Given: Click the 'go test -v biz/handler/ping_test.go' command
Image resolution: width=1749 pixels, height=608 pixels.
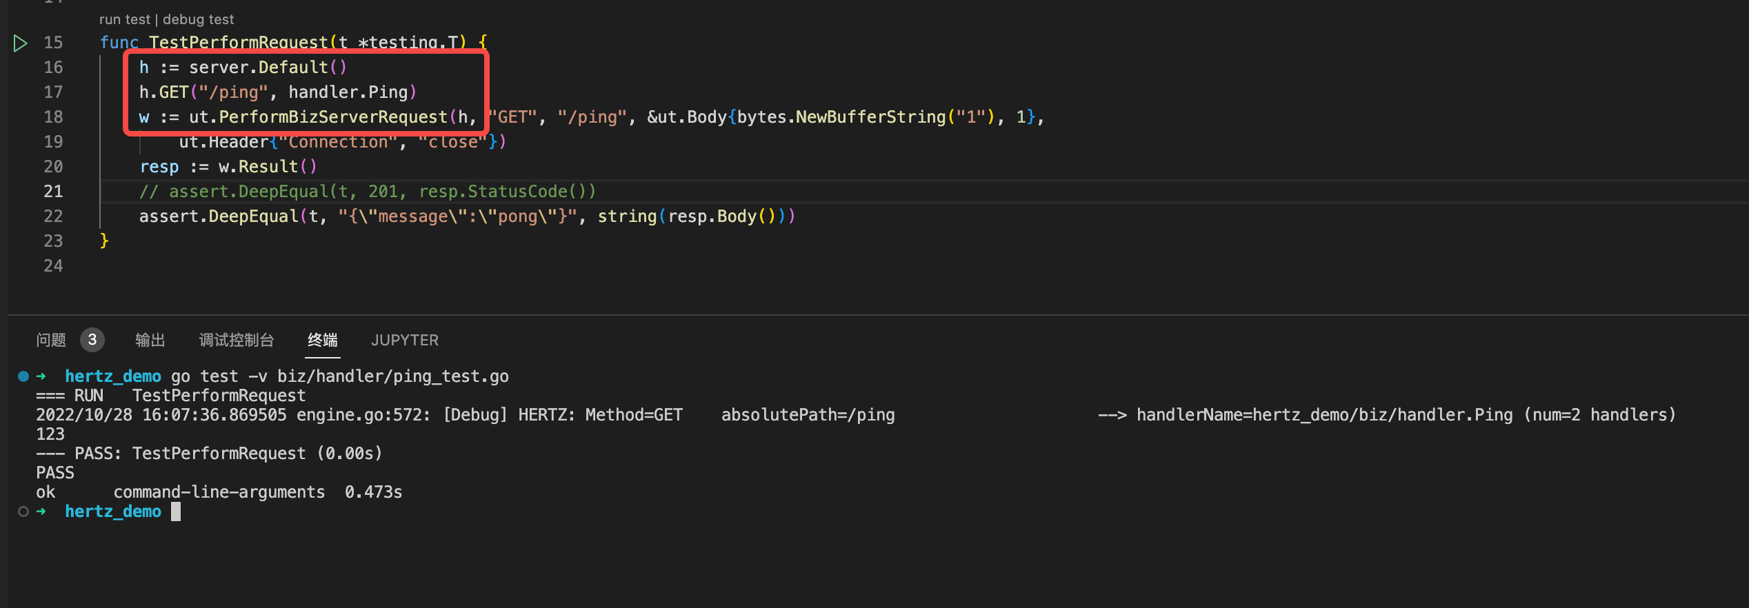Looking at the screenshot, I should click(340, 376).
